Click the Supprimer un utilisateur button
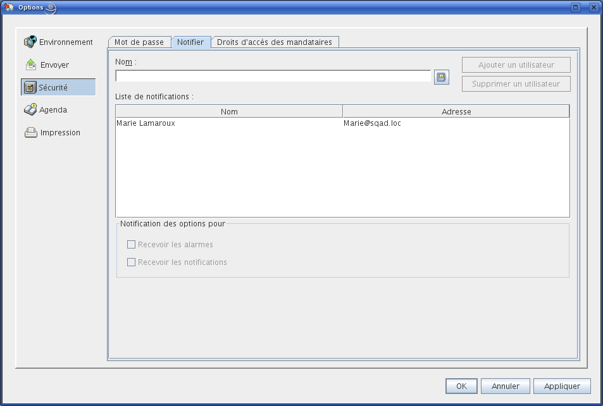Viewport: 603px width, 406px height. pos(516,83)
